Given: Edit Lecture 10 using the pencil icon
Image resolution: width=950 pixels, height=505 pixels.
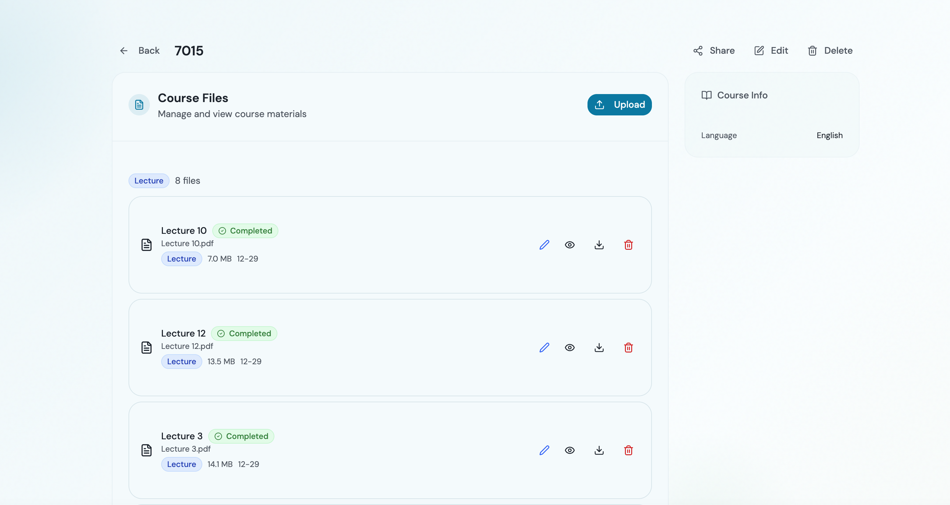Looking at the screenshot, I should (x=545, y=244).
